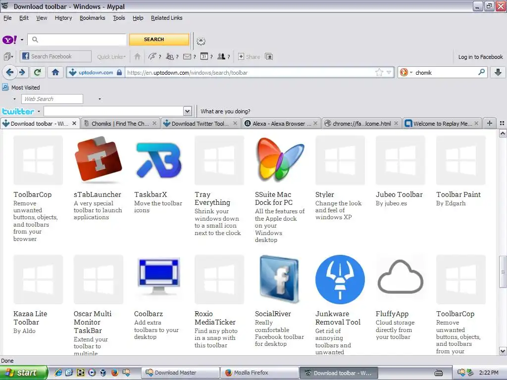The height and width of the screenshot is (380, 507).
Task: Switch to Mozilla Firefox taskbar button
Action: tap(259, 373)
